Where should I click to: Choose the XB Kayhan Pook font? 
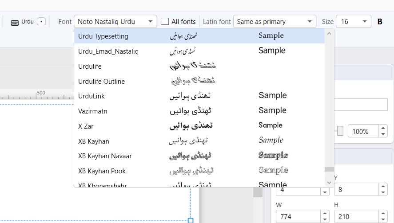pyautogui.click(x=199, y=171)
